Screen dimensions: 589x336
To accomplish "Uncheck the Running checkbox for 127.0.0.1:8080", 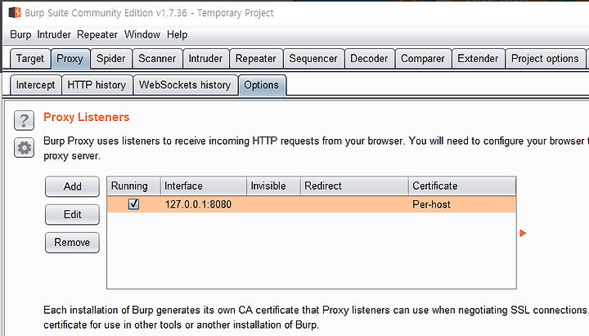I will point(133,204).
